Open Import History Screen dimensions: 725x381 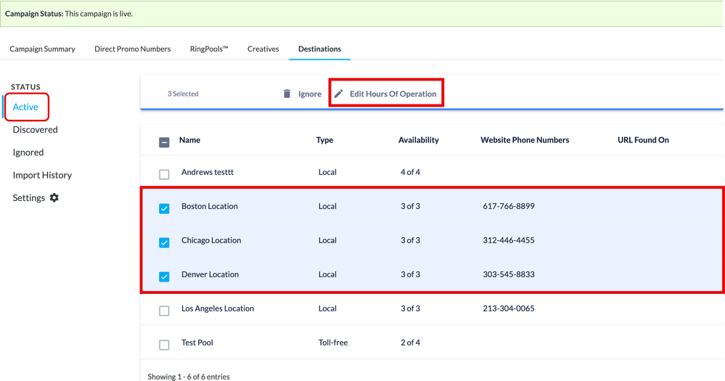tap(42, 175)
